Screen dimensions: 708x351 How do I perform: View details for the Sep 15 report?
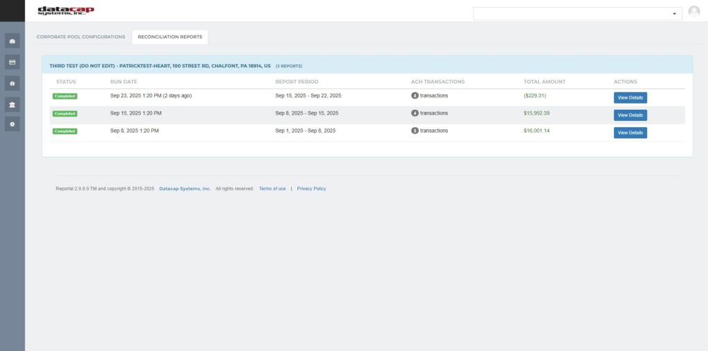pyautogui.click(x=630, y=115)
